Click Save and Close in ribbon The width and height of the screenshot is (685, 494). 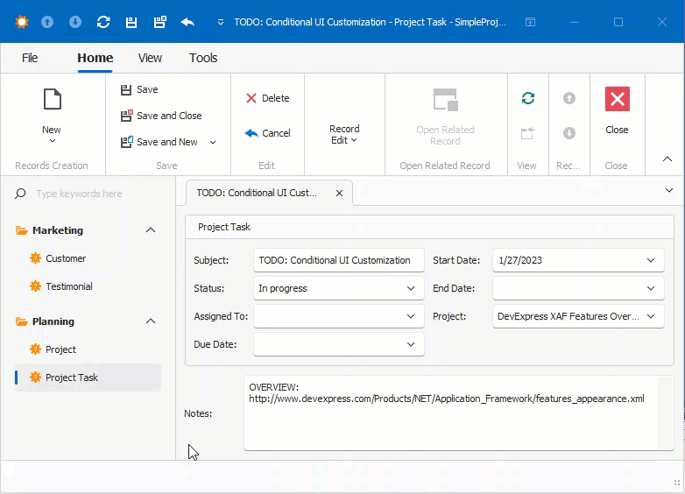pyautogui.click(x=161, y=116)
